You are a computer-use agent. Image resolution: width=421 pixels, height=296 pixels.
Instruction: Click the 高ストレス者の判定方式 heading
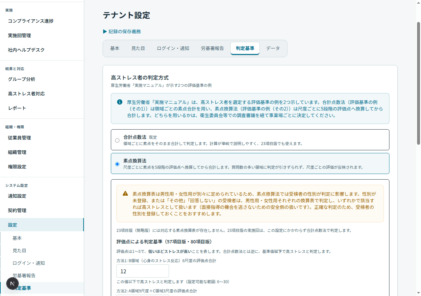[140, 78]
